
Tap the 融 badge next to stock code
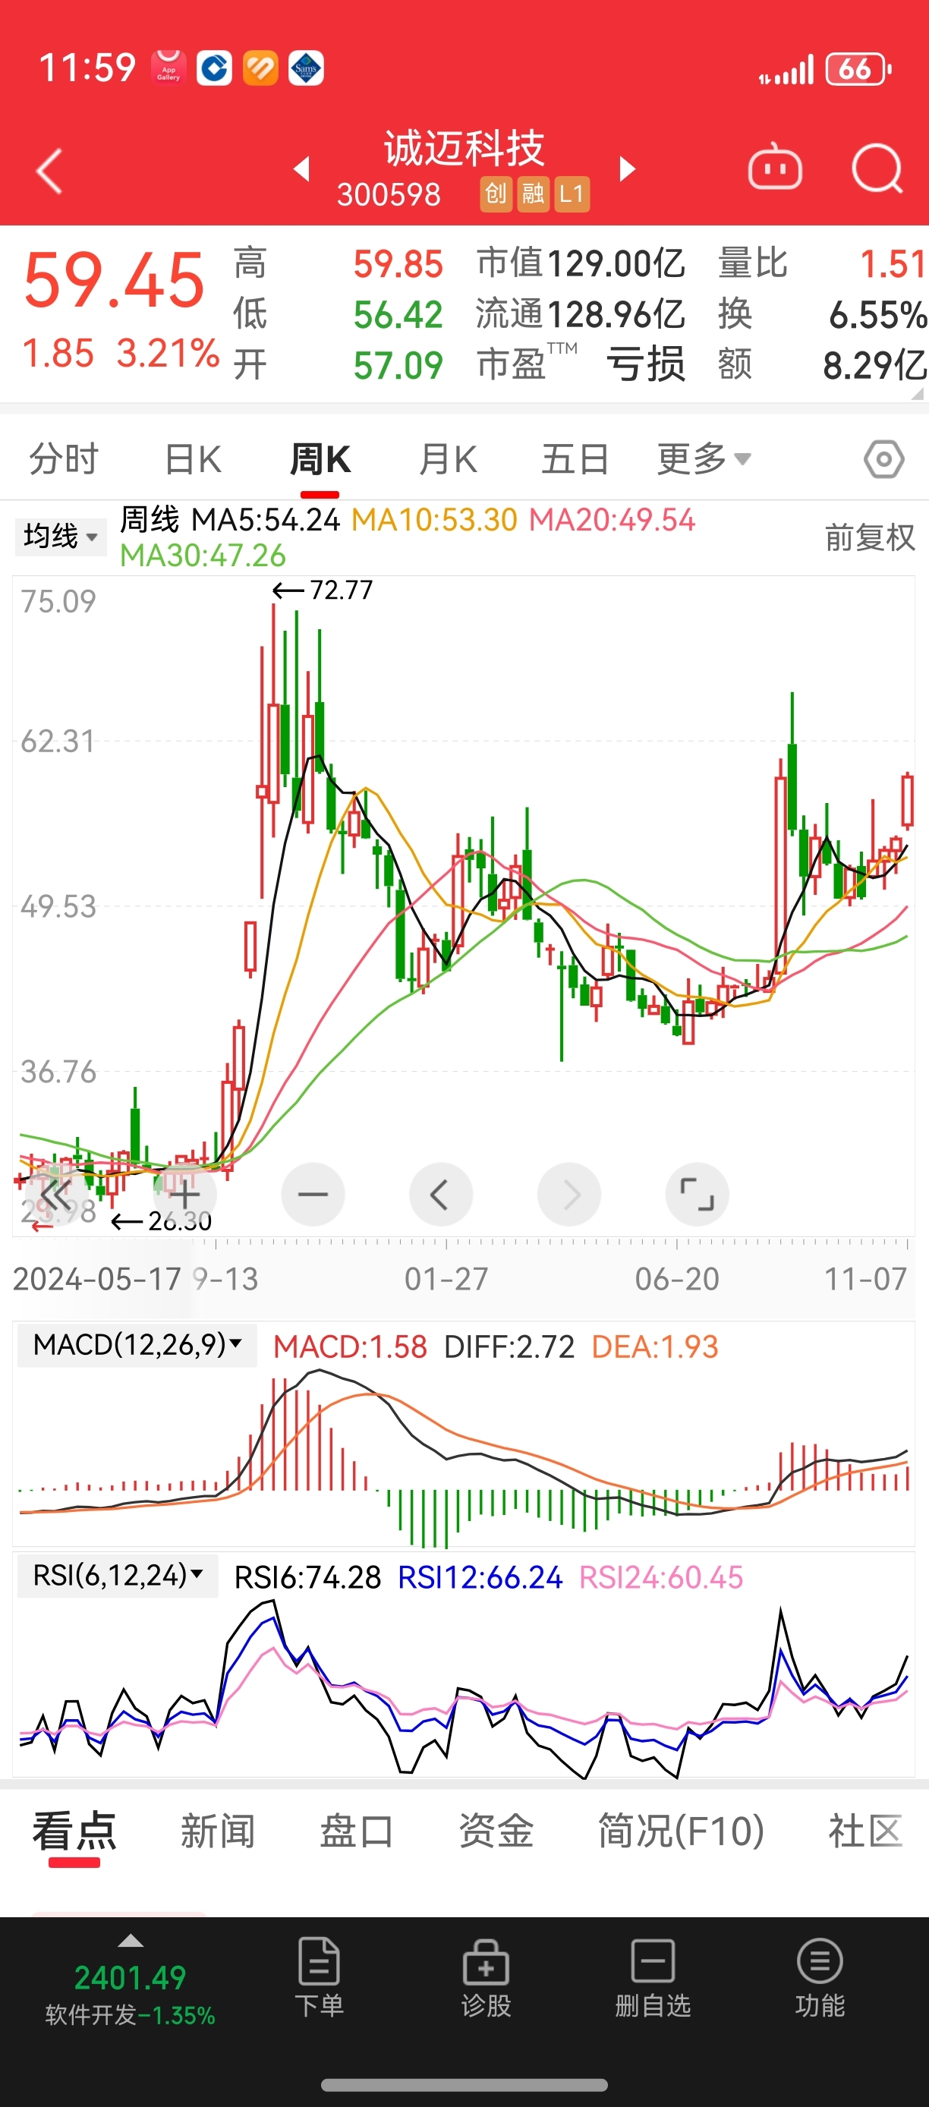(x=534, y=194)
